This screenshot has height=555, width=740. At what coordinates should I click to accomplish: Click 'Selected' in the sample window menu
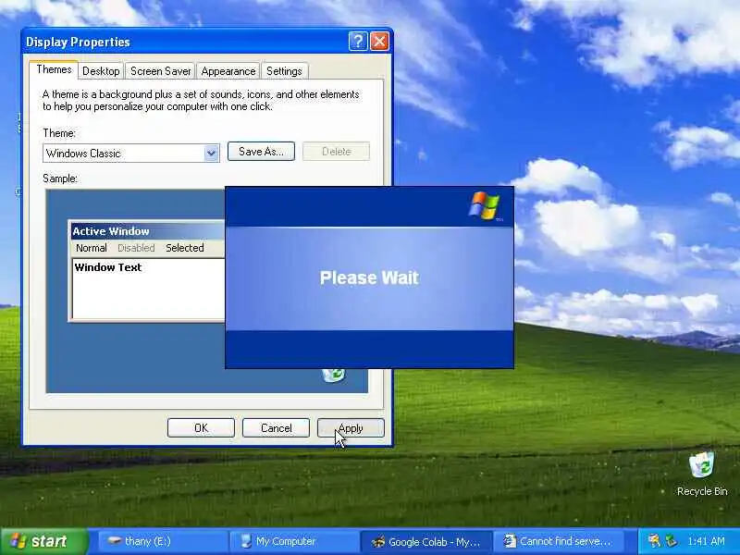(x=184, y=248)
